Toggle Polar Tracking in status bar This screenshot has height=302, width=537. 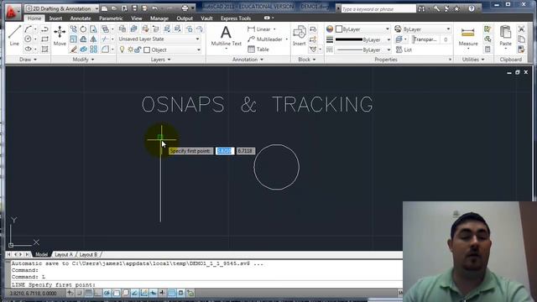(107, 293)
